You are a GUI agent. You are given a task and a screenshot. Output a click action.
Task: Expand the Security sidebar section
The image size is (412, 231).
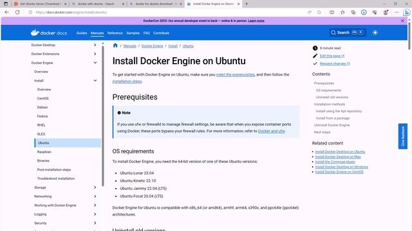click(95, 223)
